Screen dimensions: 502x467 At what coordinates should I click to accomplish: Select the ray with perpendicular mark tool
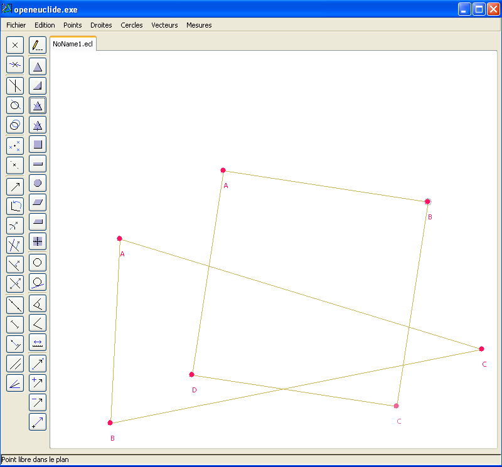coord(15,344)
